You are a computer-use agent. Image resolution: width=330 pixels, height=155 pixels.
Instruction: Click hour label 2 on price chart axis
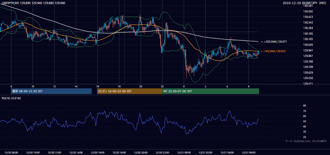click(205, 86)
